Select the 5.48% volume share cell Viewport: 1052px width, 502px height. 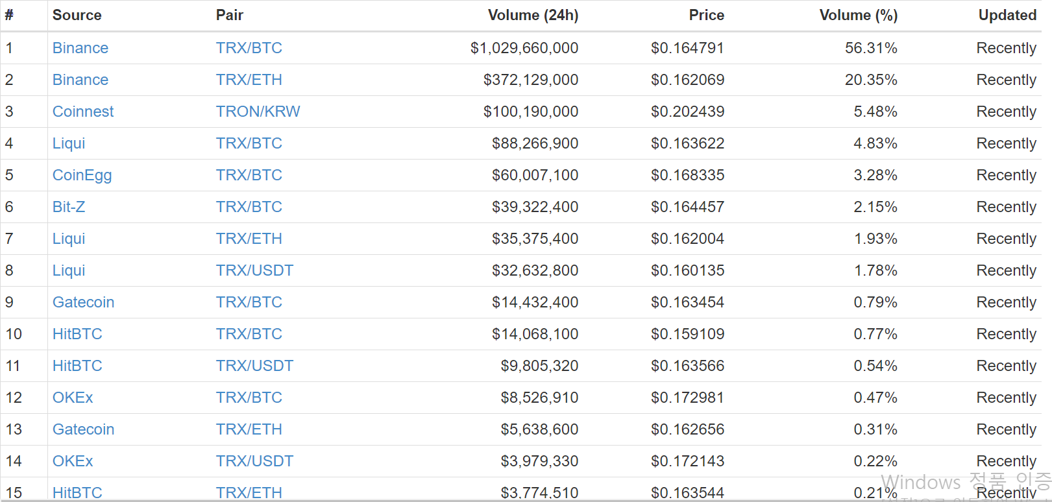tap(875, 112)
